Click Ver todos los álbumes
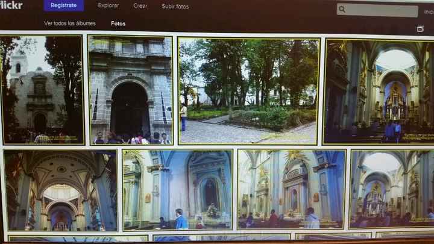The width and height of the screenshot is (434, 244). (69, 23)
